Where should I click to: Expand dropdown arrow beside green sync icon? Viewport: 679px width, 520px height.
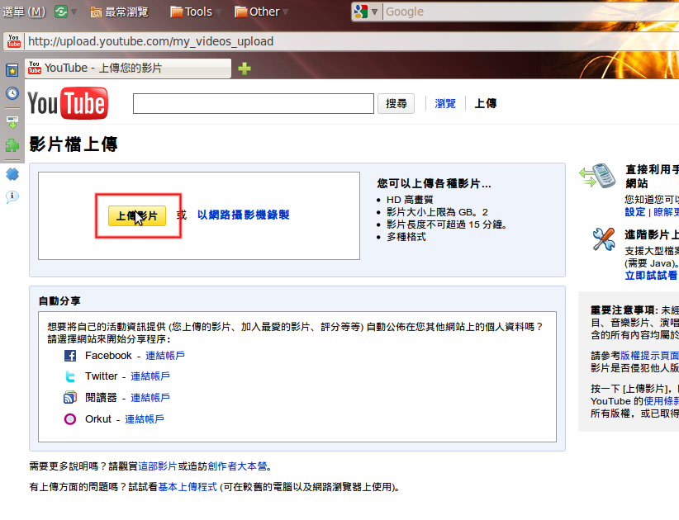click(74, 12)
